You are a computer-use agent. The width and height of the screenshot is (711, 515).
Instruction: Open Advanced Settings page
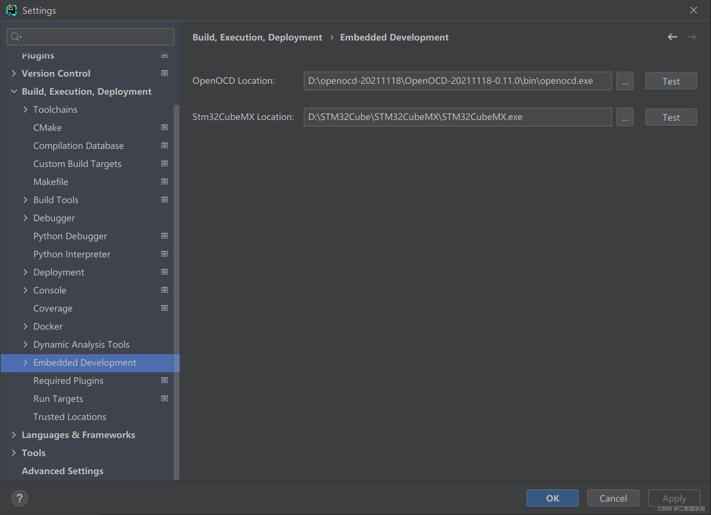tap(63, 471)
